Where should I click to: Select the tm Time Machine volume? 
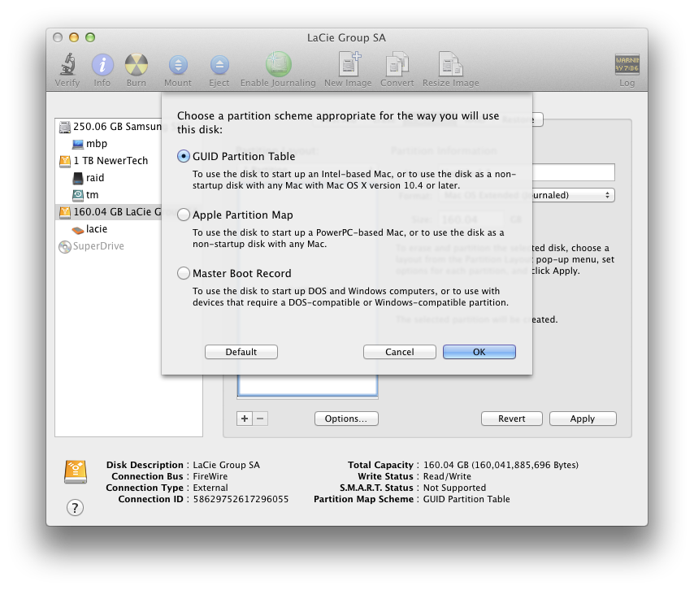tap(85, 195)
